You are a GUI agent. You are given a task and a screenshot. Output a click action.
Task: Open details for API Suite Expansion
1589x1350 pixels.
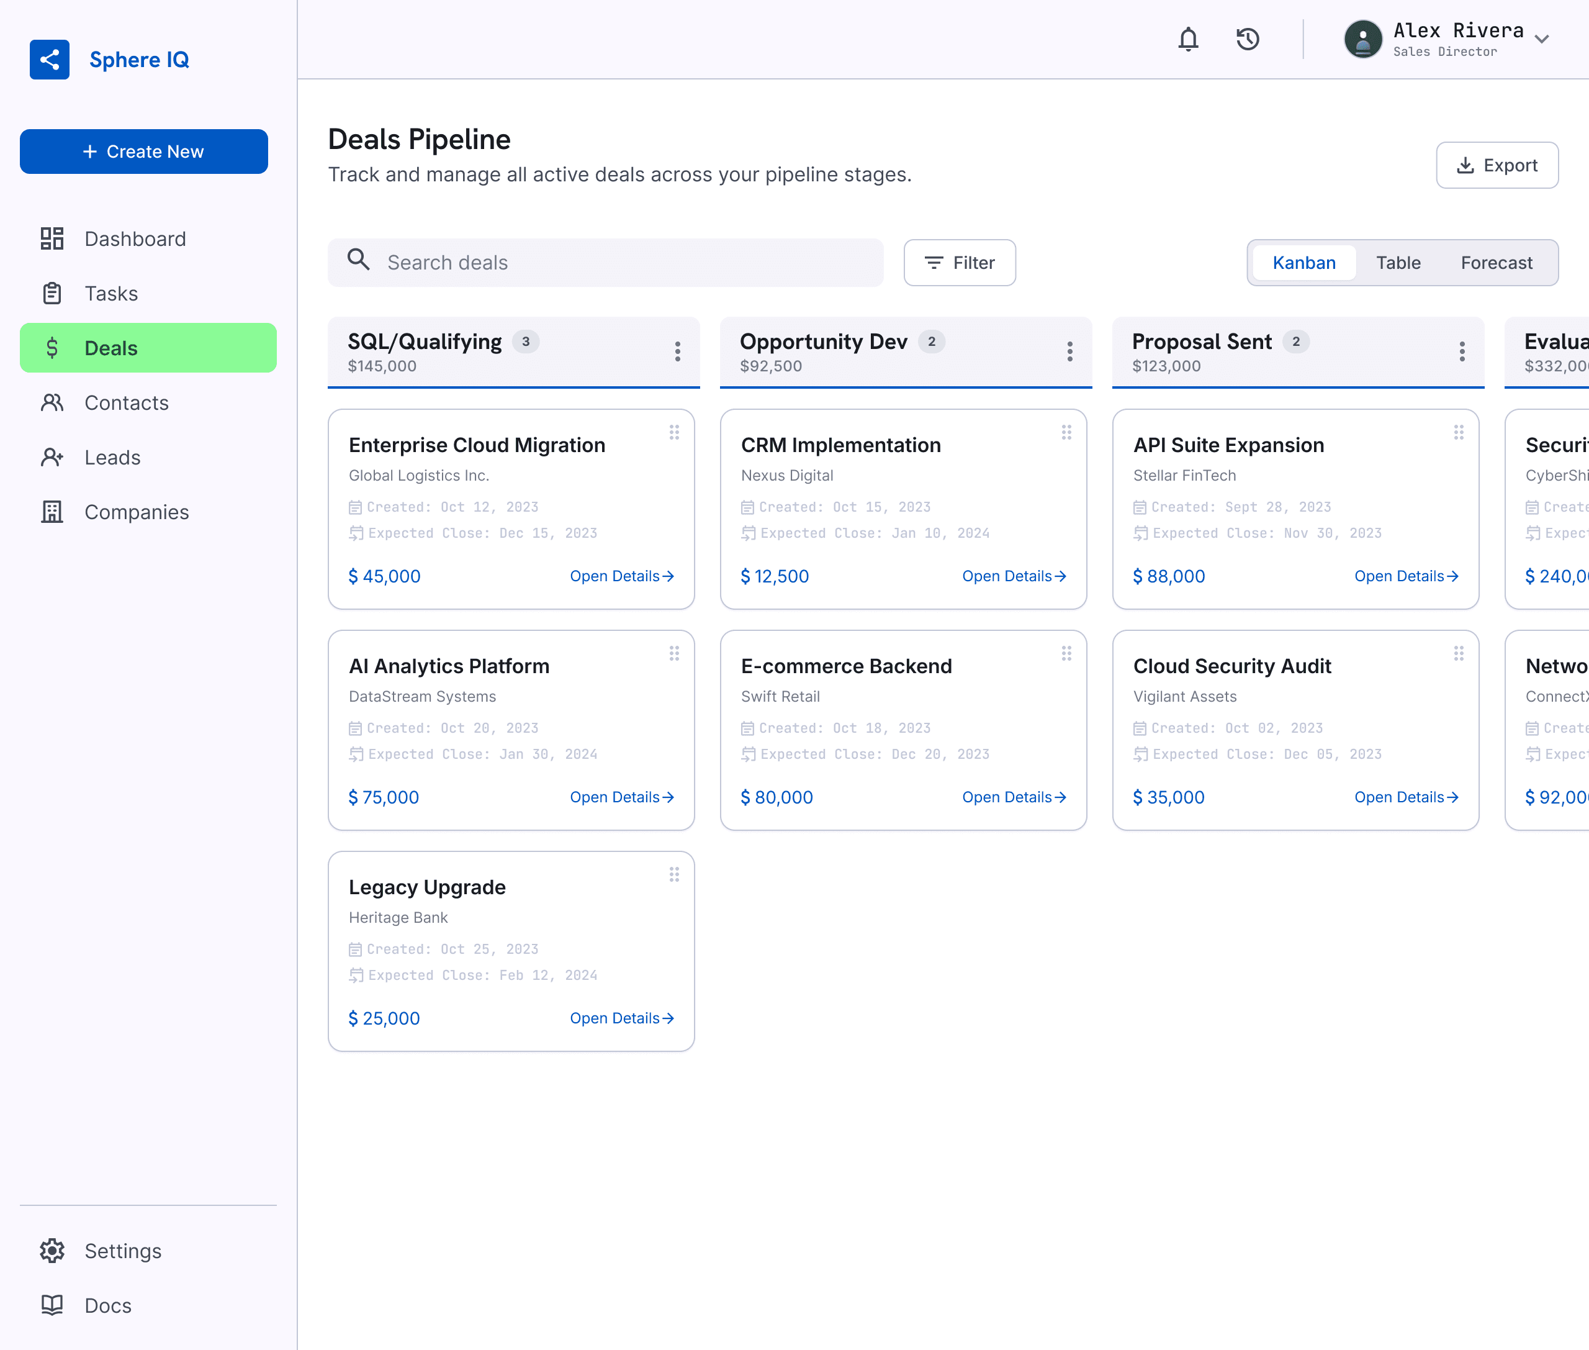pyautogui.click(x=1406, y=576)
